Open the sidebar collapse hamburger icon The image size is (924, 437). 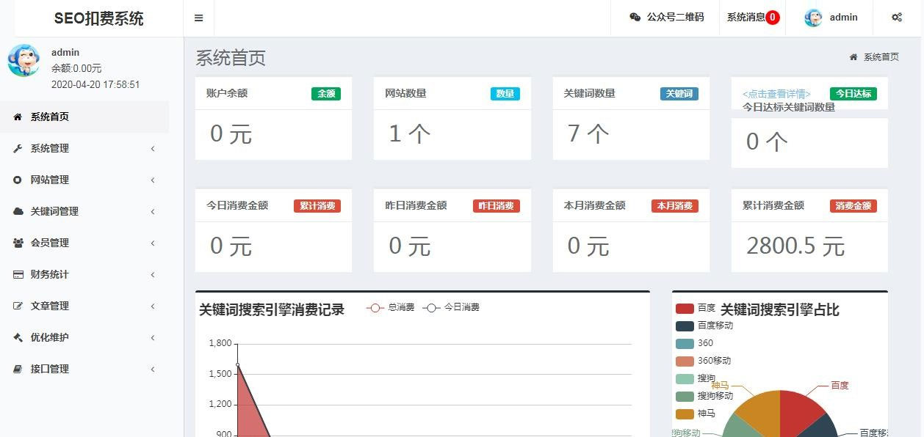pyautogui.click(x=198, y=17)
